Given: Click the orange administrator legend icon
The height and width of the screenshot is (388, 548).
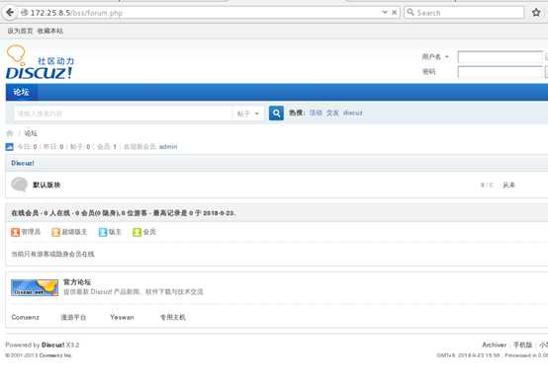Looking at the screenshot, I should tap(16, 232).
